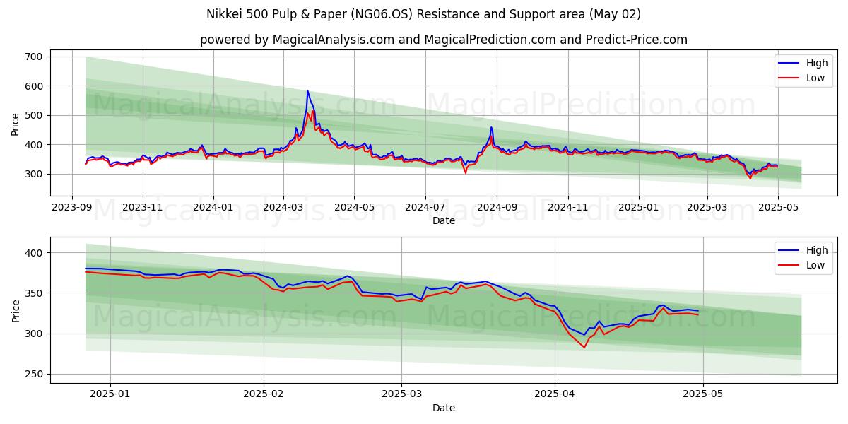Click the 300 tick on top chart's price axis
This screenshot has width=848, height=424.
[34, 174]
